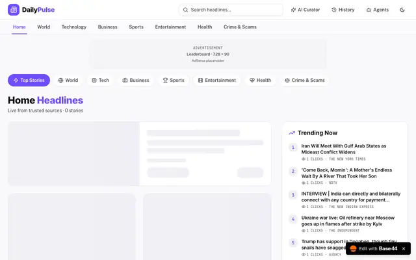Click the Agents robot icon

click(x=369, y=10)
